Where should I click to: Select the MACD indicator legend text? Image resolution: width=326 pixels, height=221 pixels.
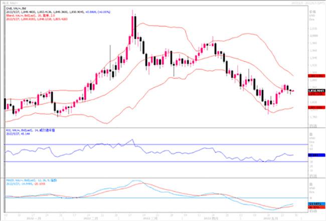click(x=30, y=179)
